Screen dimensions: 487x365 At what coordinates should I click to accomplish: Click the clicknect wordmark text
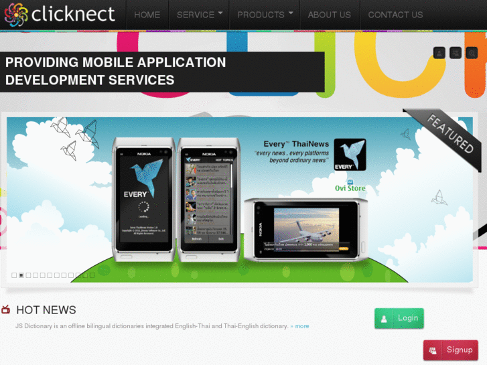click(x=73, y=14)
